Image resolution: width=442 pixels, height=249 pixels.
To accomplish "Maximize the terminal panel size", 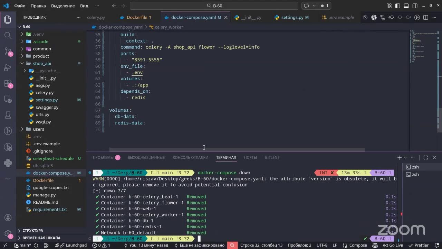I will point(426,157).
